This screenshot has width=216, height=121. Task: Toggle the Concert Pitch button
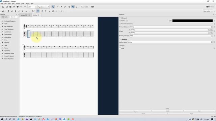84,7
